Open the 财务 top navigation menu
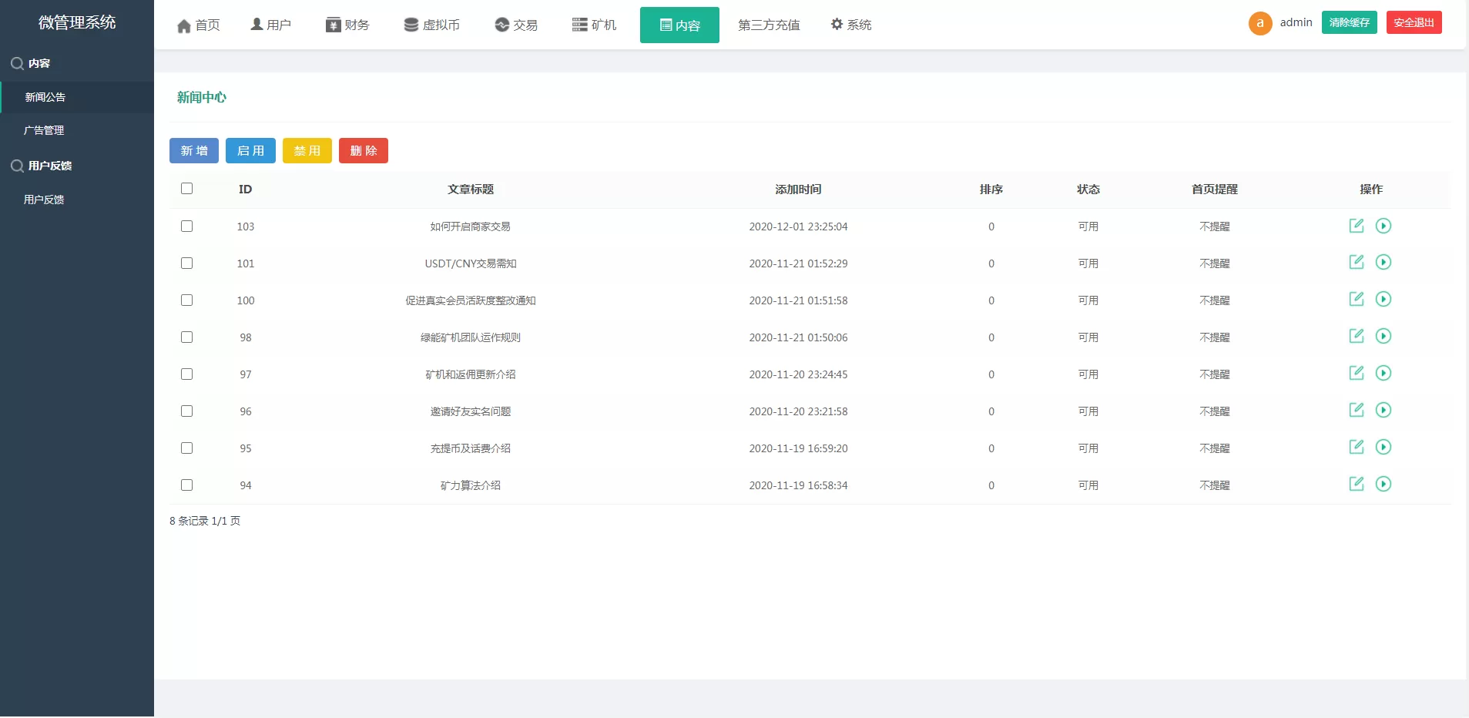1469x718 pixels. pyautogui.click(x=347, y=25)
